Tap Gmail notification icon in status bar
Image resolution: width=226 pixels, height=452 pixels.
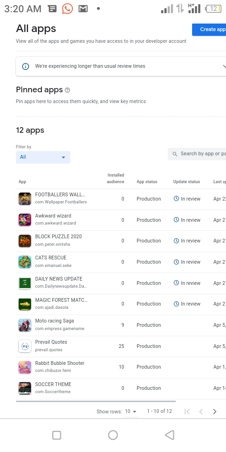pyautogui.click(x=83, y=9)
